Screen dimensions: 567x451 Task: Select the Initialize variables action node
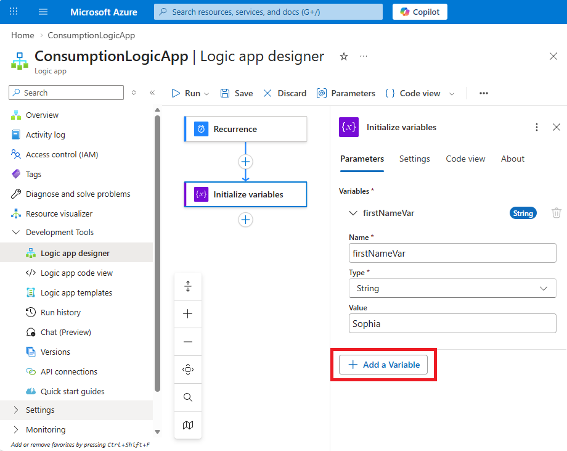click(245, 194)
